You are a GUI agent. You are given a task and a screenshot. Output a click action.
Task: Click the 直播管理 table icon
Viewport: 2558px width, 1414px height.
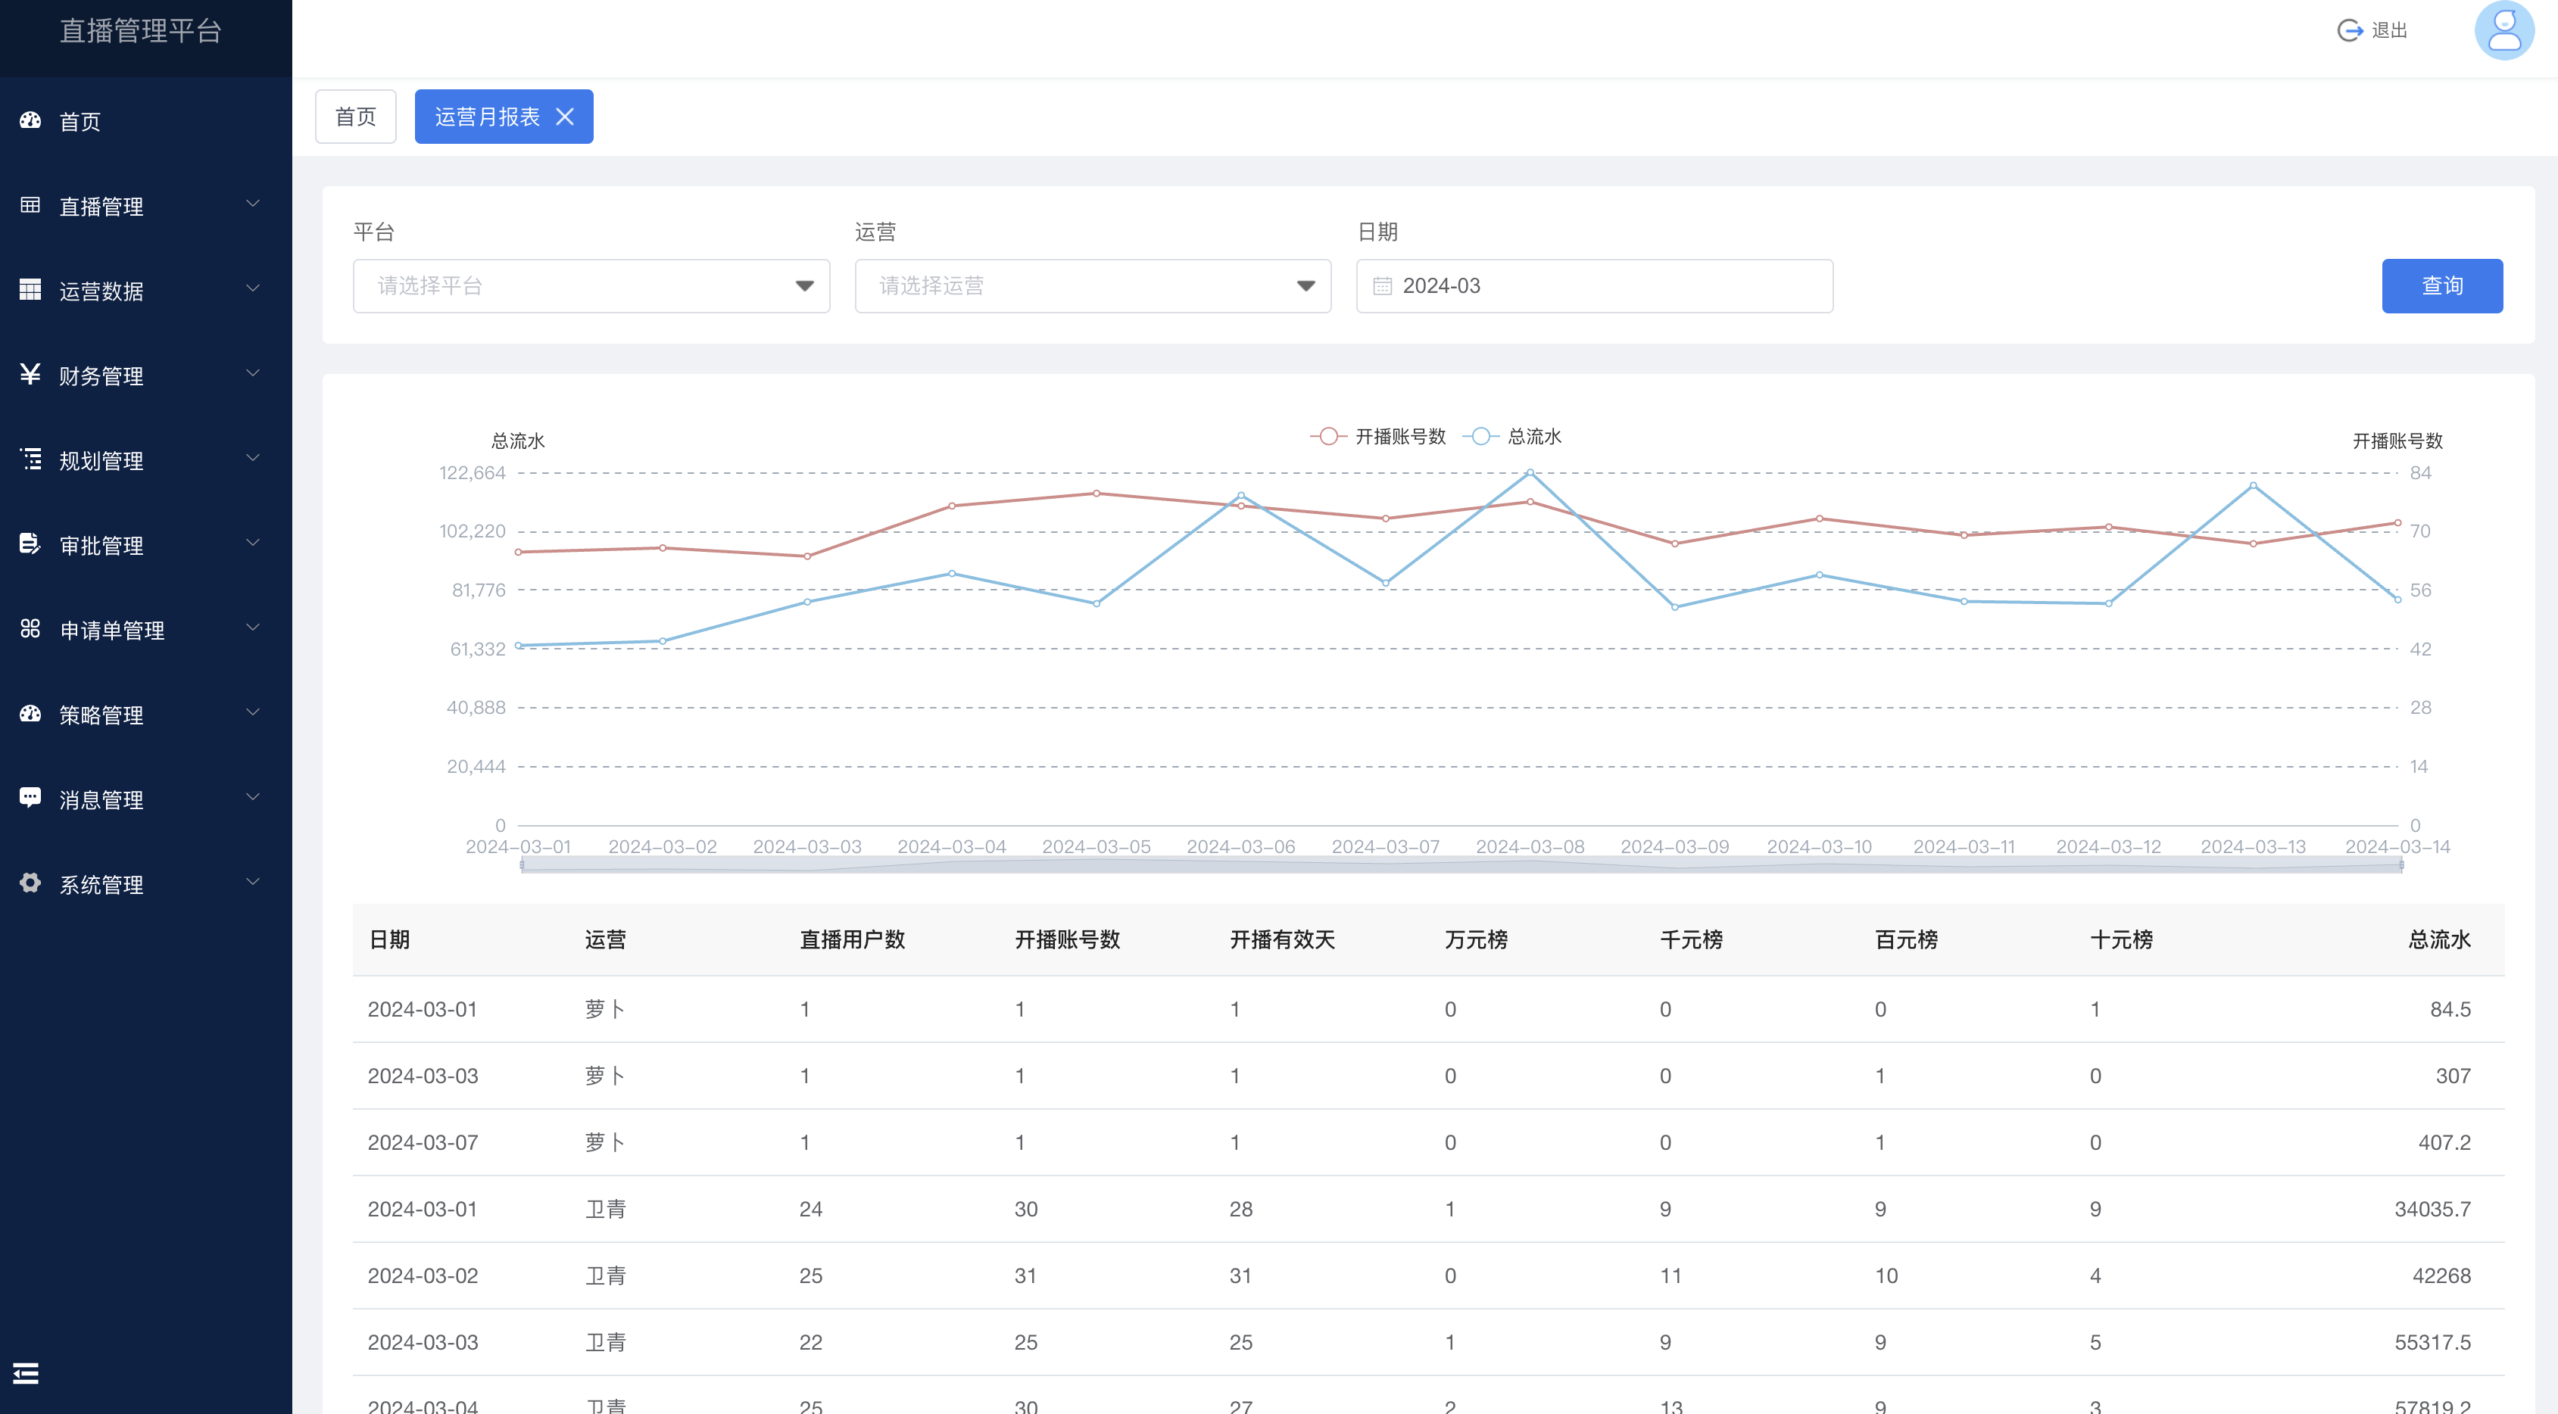click(30, 204)
